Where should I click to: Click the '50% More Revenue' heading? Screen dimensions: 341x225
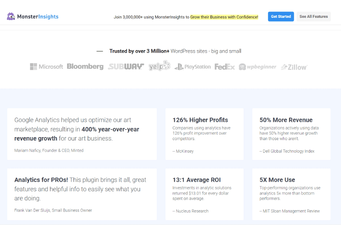click(x=286, y=120)
